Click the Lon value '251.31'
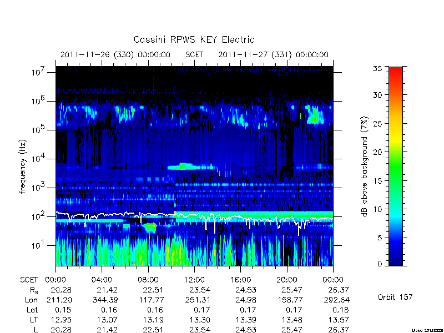Image resolution: width=444 pixels, height=333 pixels. (198, 300)
